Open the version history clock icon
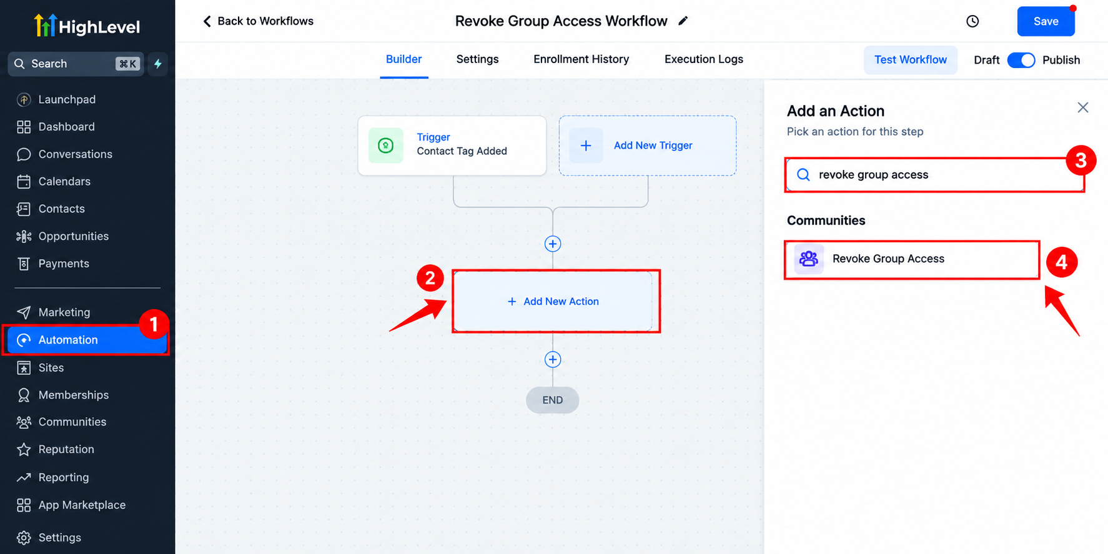The height and width of the screenshot is (554, 1108). (x=972, y=21)
